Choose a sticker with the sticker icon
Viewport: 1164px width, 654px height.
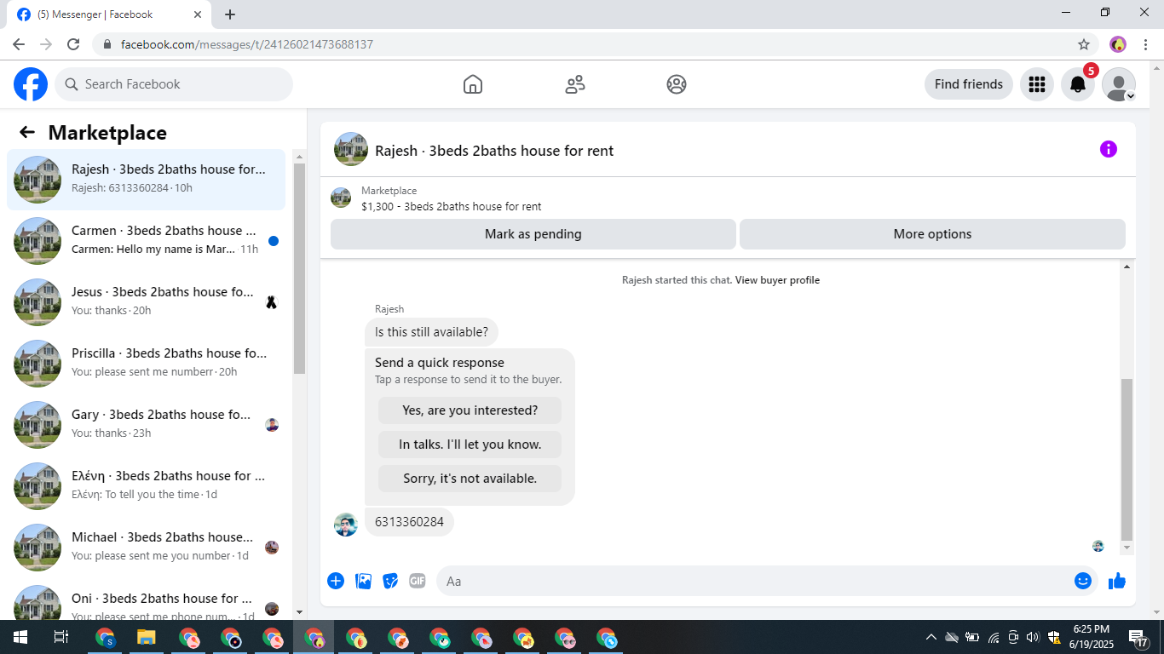[390, 581]
